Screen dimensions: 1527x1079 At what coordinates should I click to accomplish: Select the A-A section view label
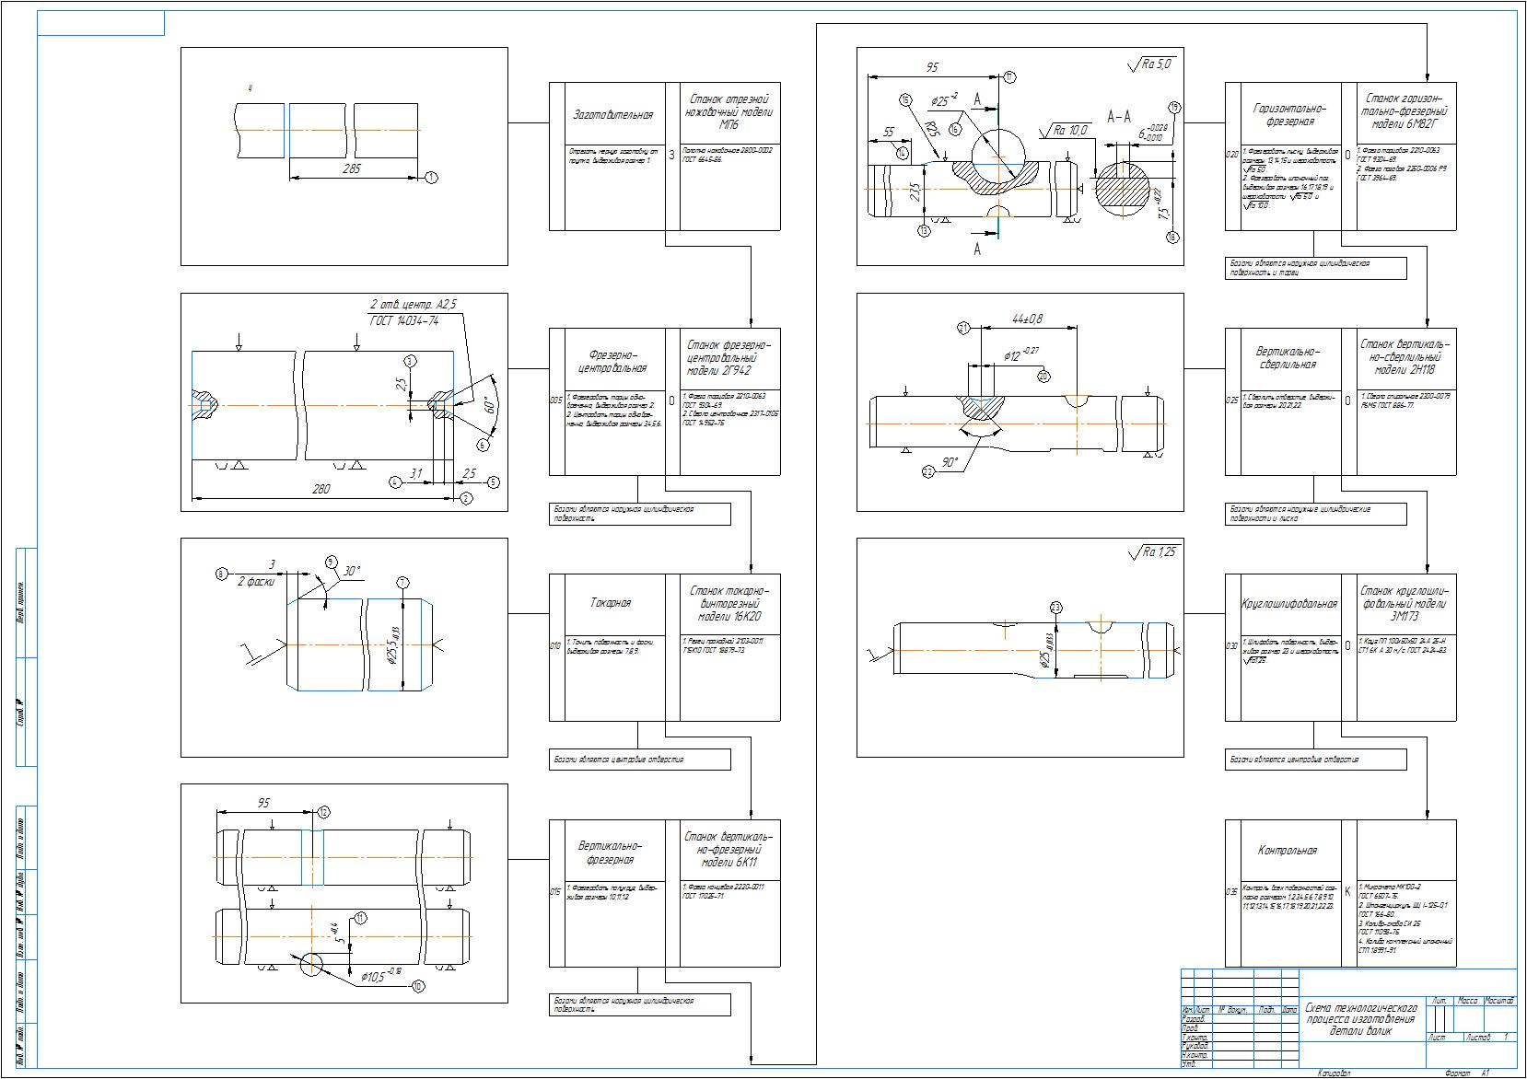1119,117
